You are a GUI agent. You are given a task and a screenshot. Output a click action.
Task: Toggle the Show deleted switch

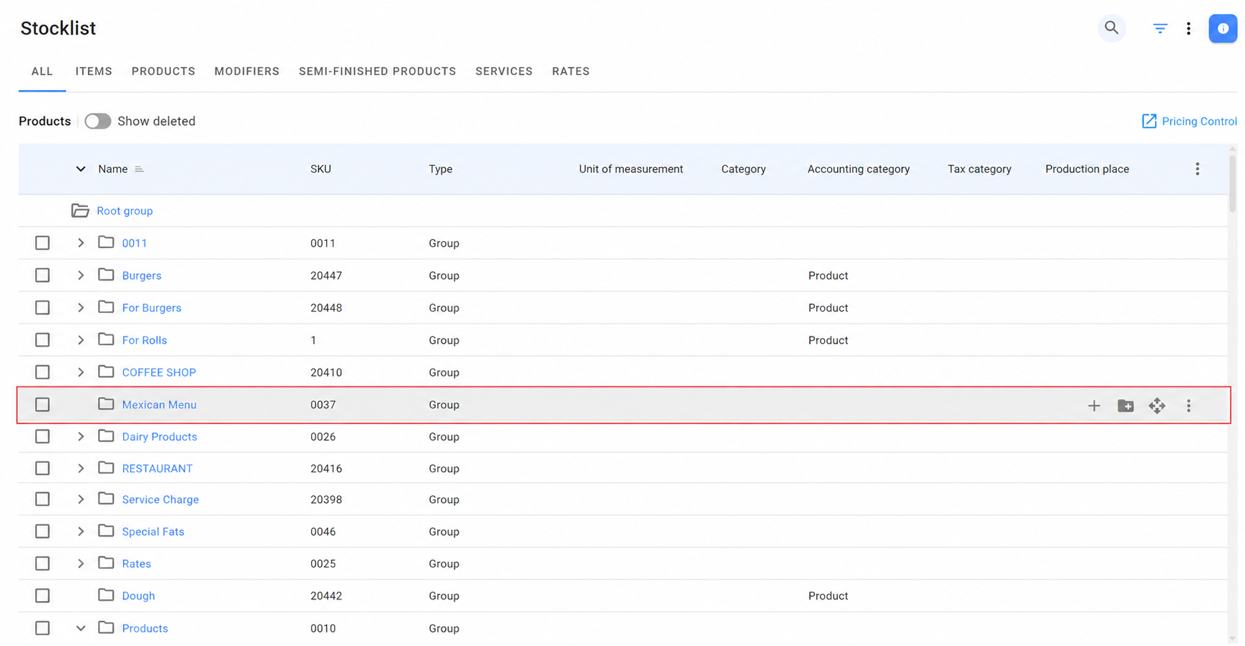(x=98, y=121)
